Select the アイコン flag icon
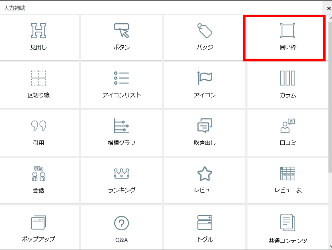The image size is (332, 250). [205, 77]
